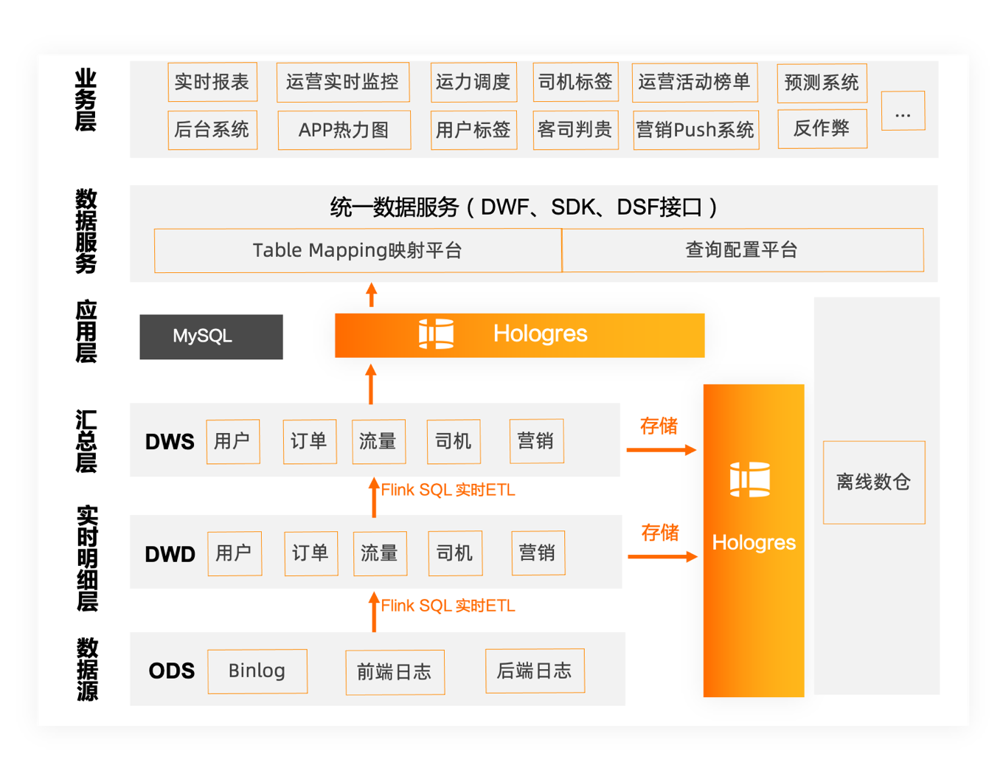Click the 司机标签 box

click(x=575, y=82)
